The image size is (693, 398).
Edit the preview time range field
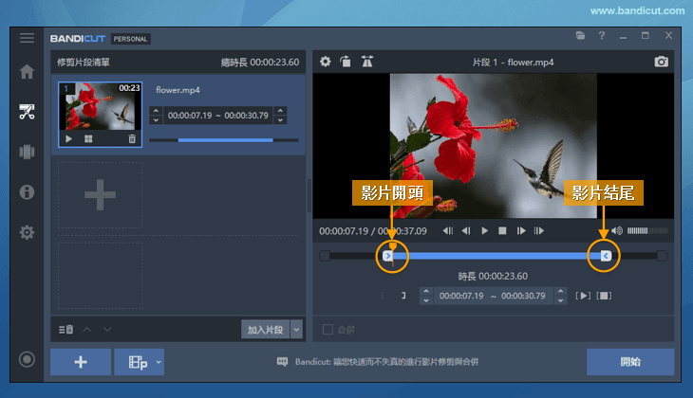[x=493, y=296]
